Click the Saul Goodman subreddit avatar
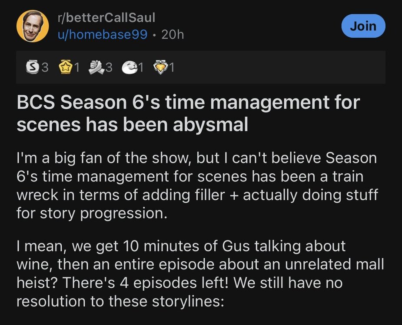The height and width of the screenshot is (325, 402). [x=33, y=26]
